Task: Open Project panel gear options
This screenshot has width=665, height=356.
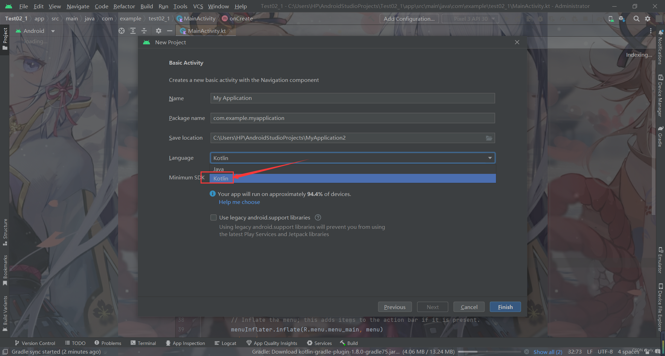Action: [159, 31]
